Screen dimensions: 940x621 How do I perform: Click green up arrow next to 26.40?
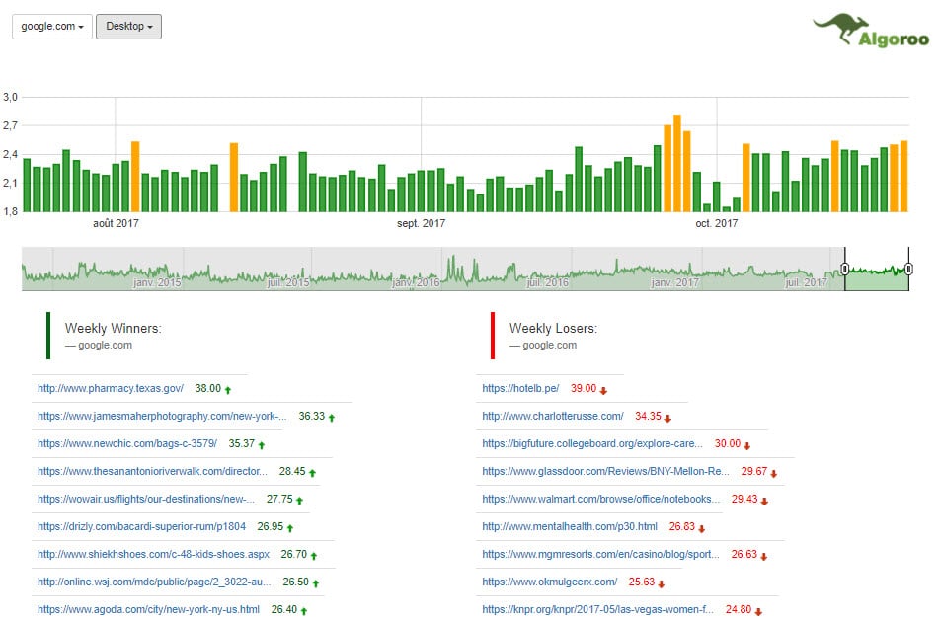click(x=304, y=611)
